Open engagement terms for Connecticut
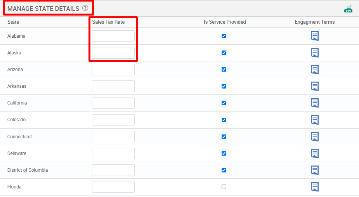The width and height of the screenshot is (359, 197). [x=315, y=137]
